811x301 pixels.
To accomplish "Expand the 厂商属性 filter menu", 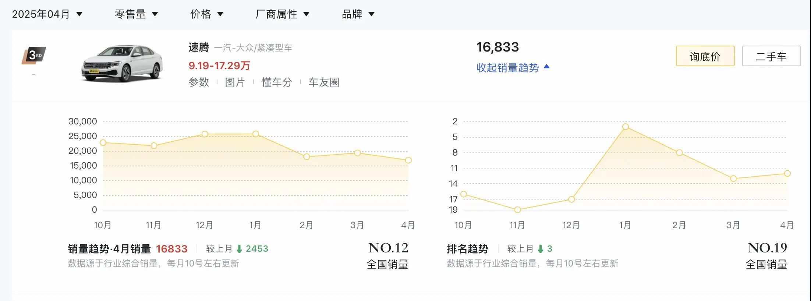I will pos(282,14).
